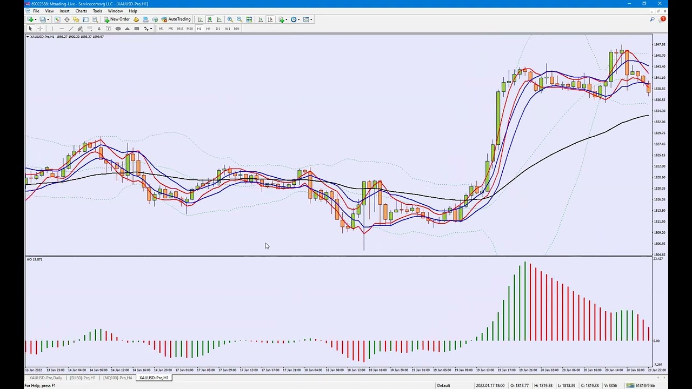Image resolution: width=692 pixels, height=389 pixels.
Task: Toggle chart auto scroll icon
Action: [261, 19]
